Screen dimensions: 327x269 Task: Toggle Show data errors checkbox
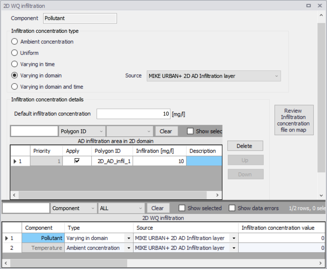232,208
